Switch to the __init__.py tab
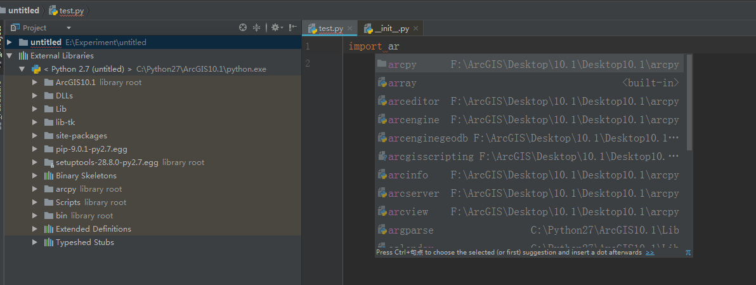This screenshot has width=756, height=285. (x=391, y=29)
